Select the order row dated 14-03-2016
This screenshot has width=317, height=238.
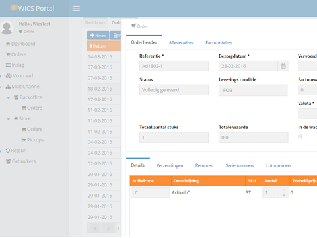click(x=104, y=57)
